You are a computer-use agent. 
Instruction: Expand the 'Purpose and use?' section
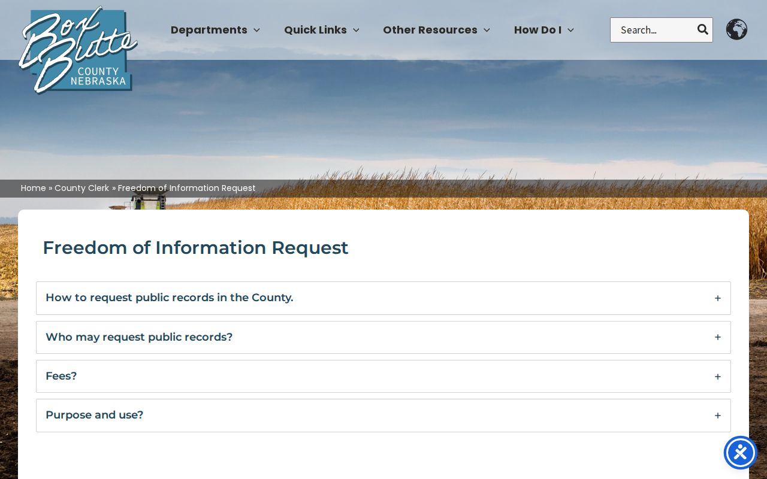tap(383, 416)
